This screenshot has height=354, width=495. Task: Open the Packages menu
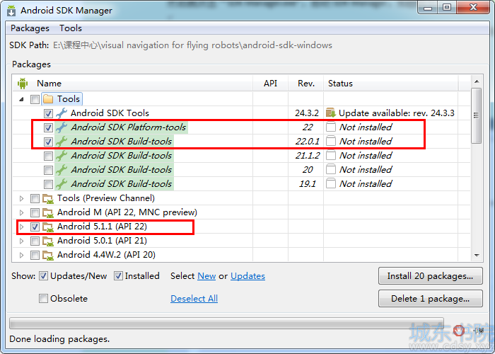30,28
